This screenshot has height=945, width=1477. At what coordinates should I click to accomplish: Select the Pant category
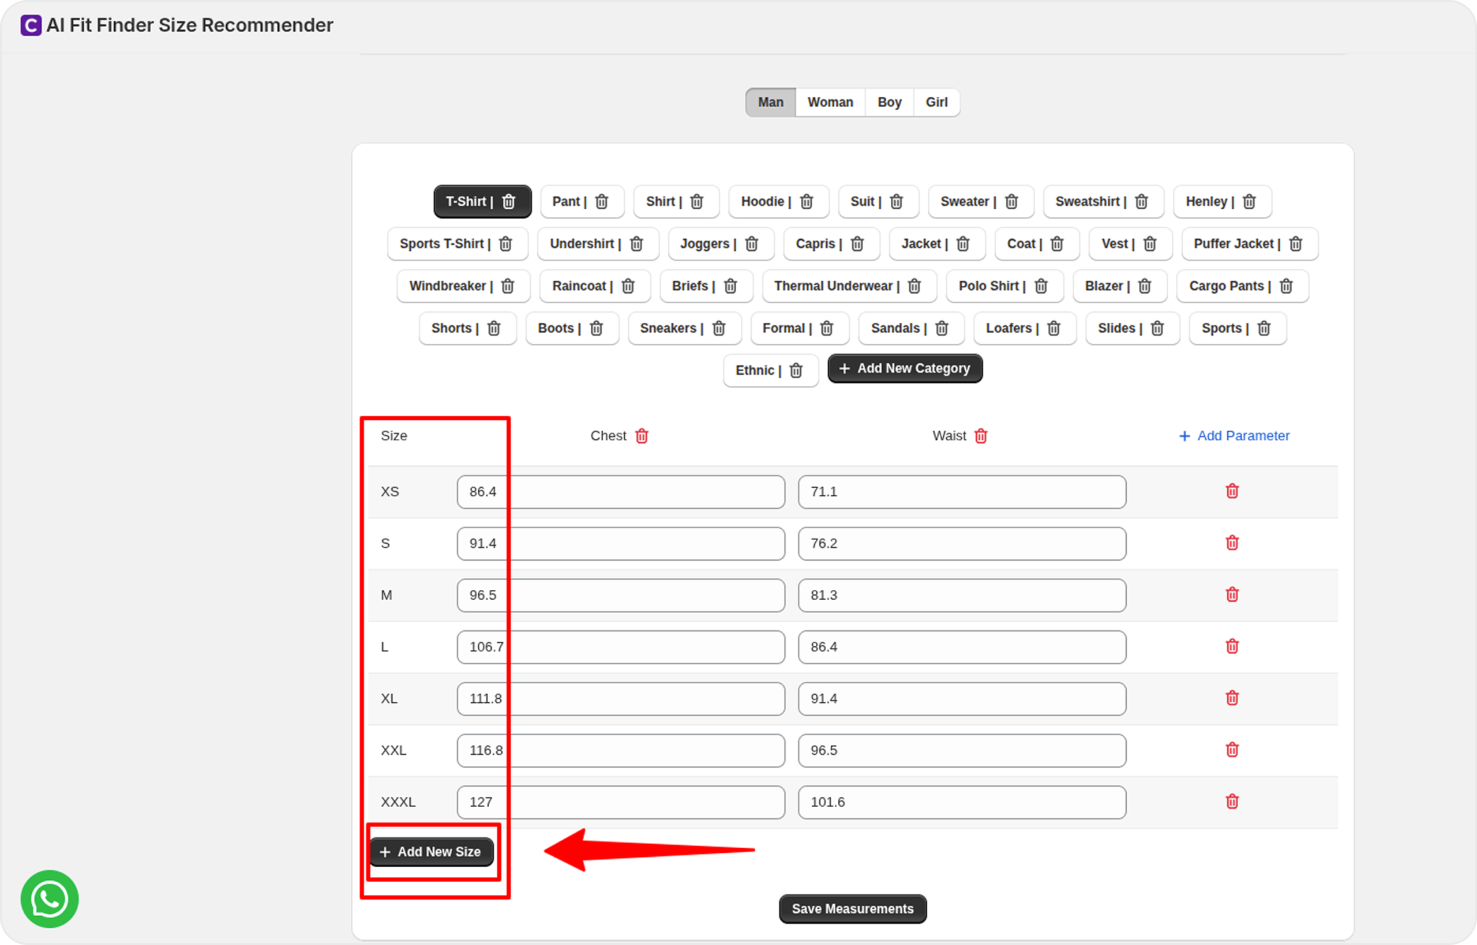tap(567, 202)
